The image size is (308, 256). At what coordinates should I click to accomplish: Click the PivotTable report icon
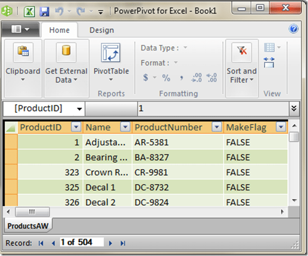point(111,52)
